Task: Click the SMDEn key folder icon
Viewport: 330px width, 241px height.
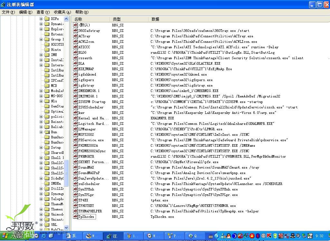Action: (47, 183)
